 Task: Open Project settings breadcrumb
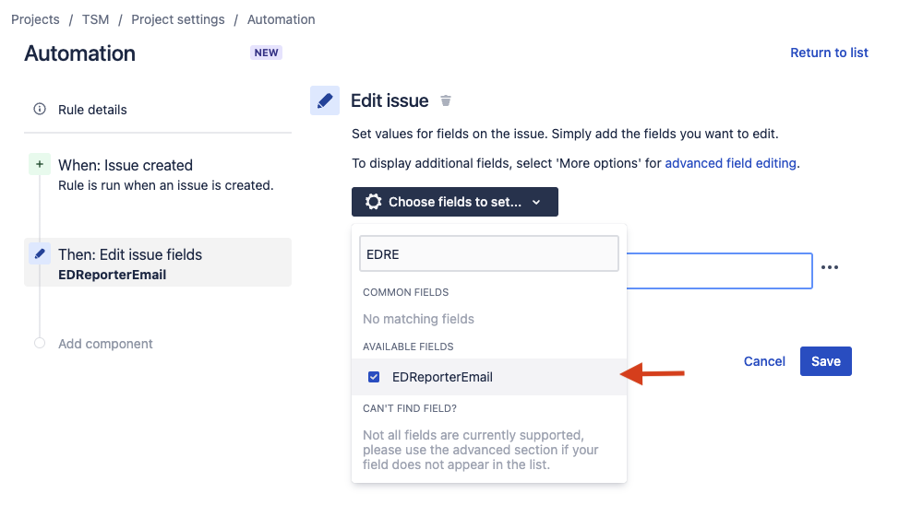[177, 19]
